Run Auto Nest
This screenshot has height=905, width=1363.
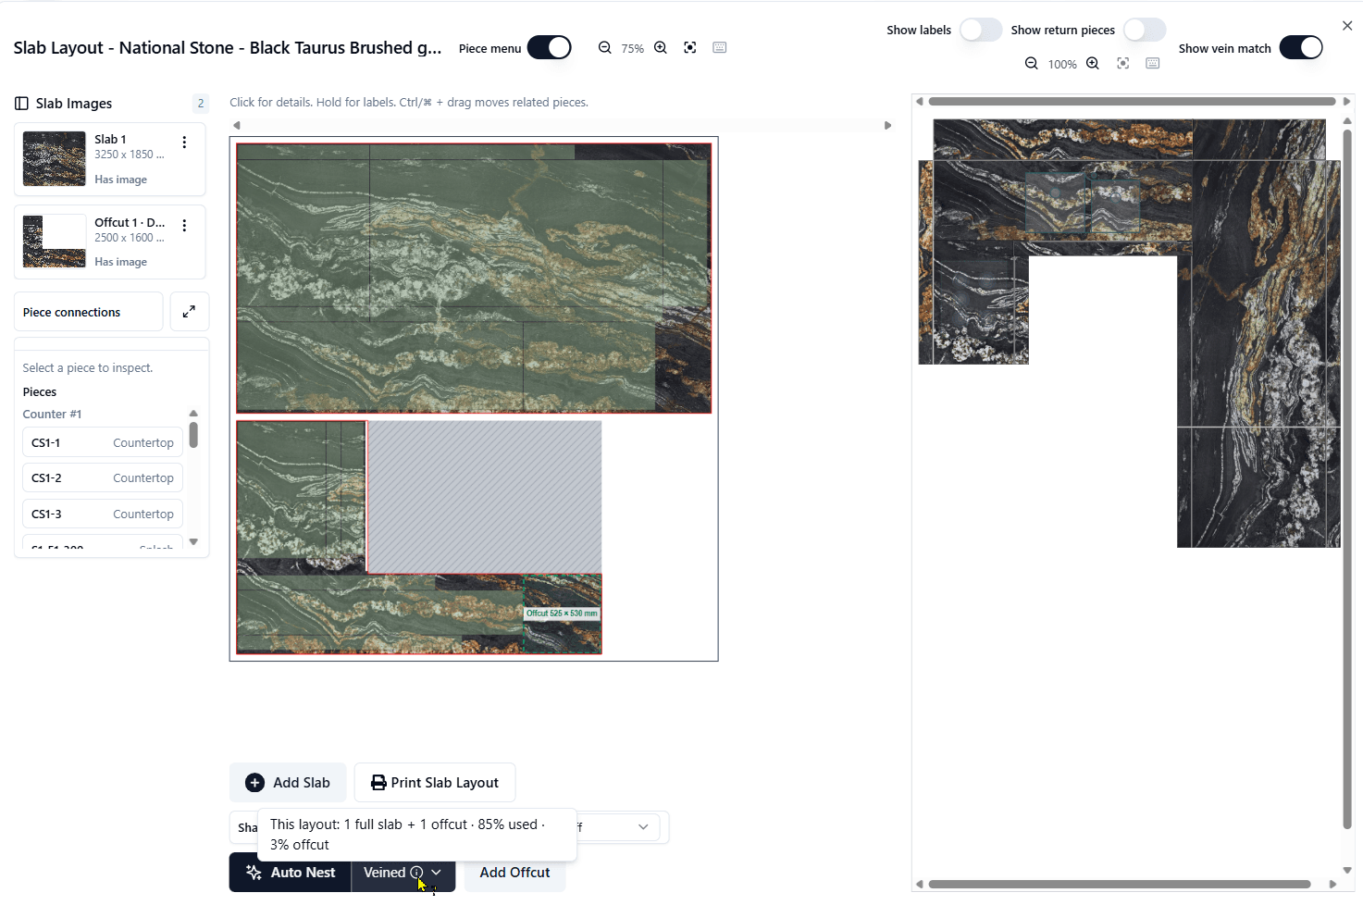[x=291, y=873]
